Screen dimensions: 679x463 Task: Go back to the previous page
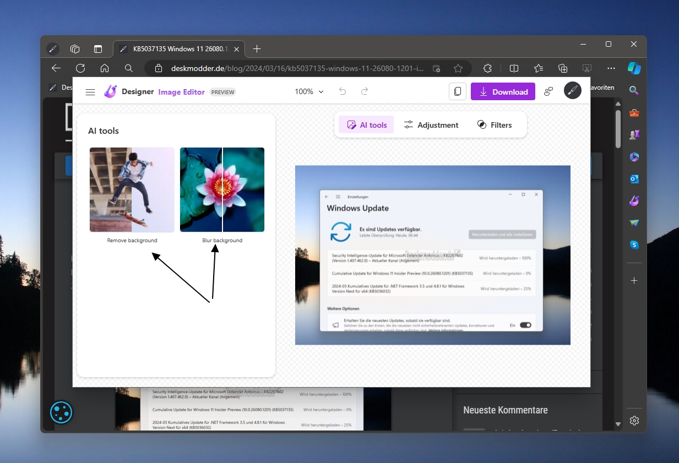coord(56,68)
